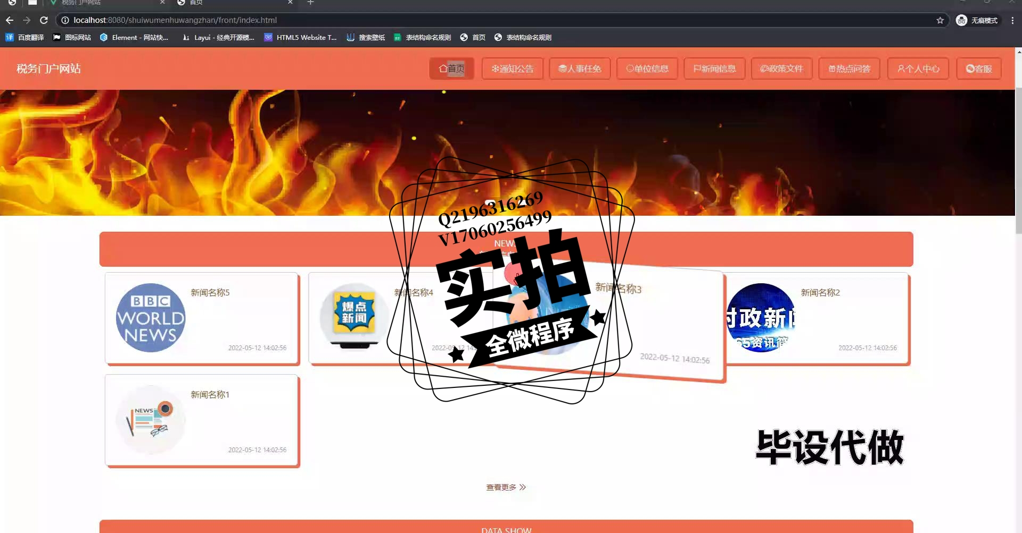Click the DATA SHOW section header
Viewport: 1022px width, 533px height.
point(506,527)
